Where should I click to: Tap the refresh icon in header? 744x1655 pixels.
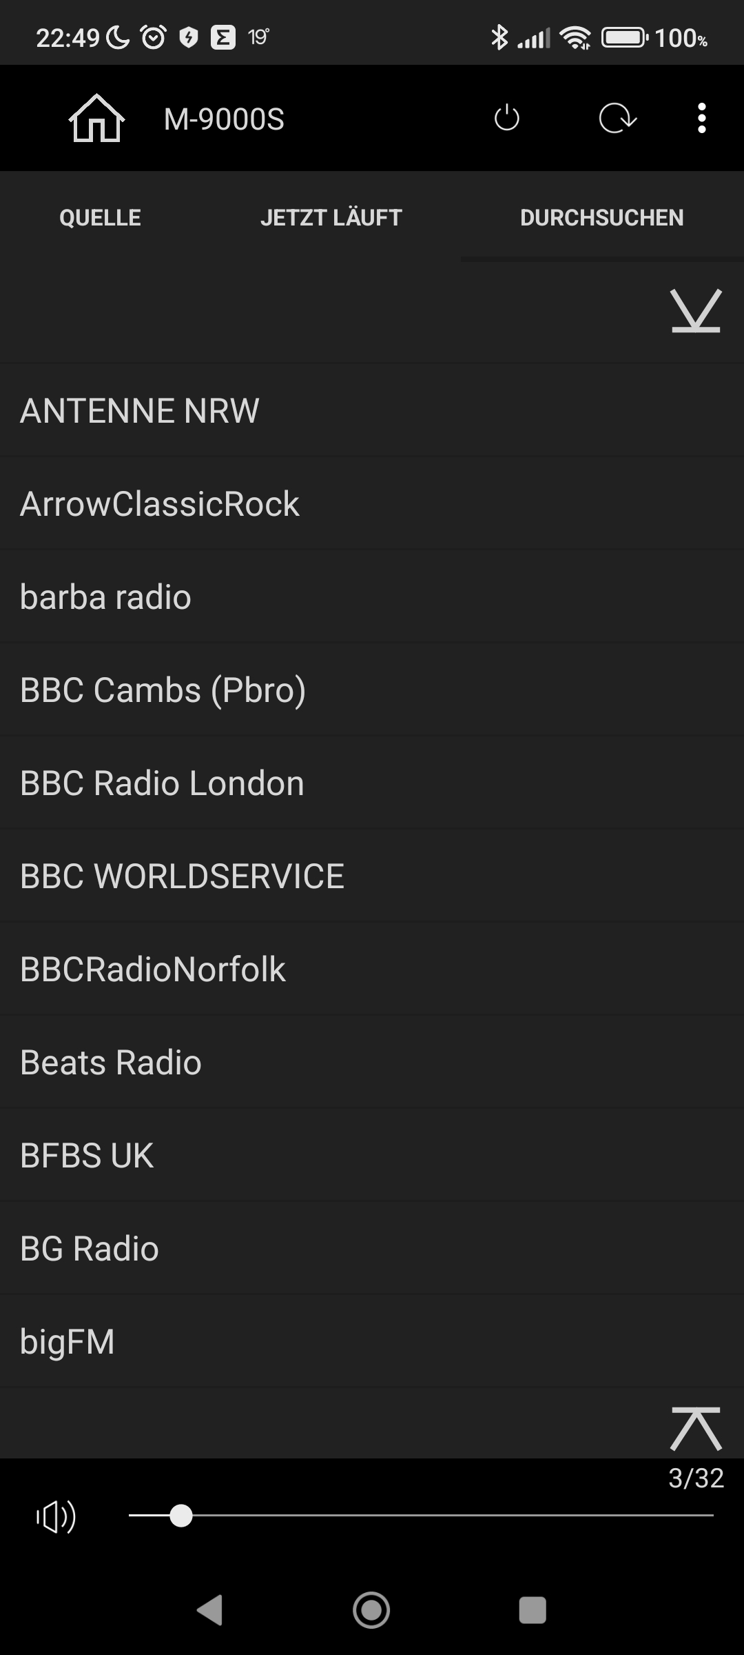click(x=617, y=119)
